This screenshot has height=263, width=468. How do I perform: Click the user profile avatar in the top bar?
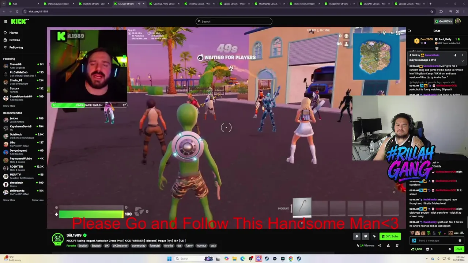click(x=458, y=22)
